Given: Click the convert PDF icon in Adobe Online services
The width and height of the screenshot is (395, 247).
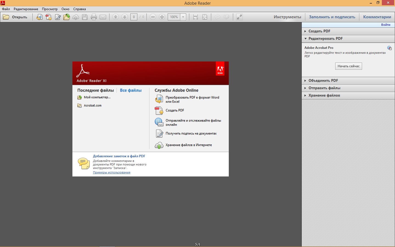Looking at the screenshot, I should pos(159,99).
